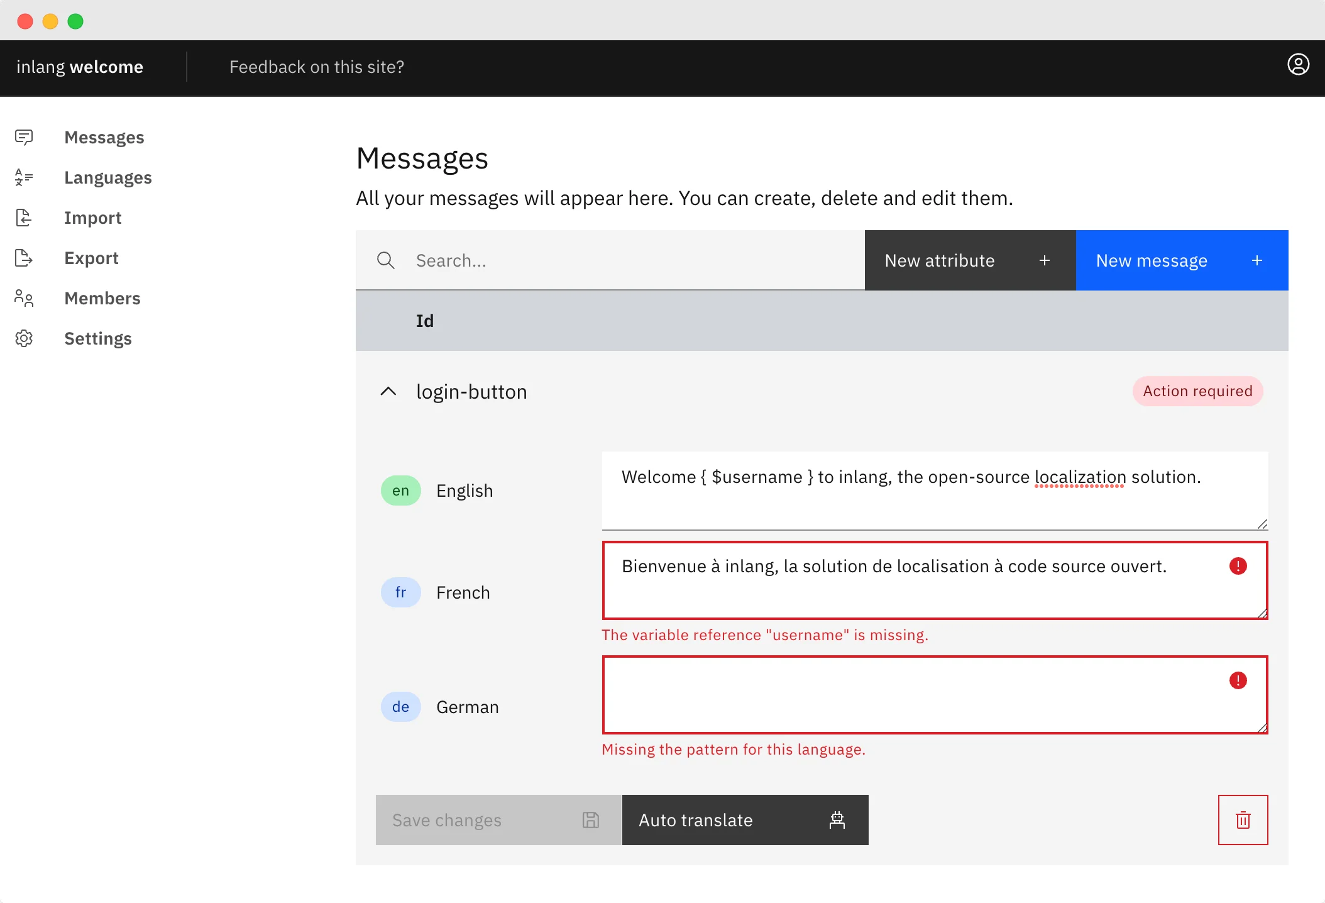
Task: Collapse the login-button message row
Action: coord(388,391)
